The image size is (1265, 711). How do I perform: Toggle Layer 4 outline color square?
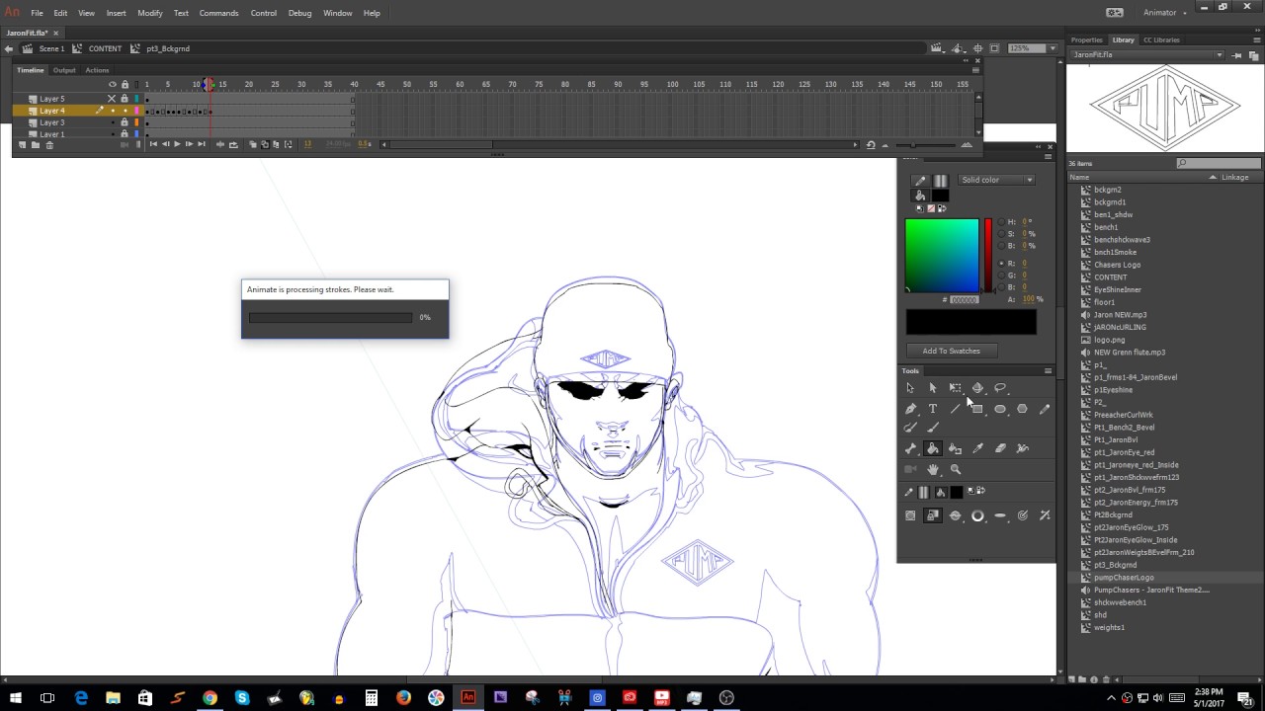[x=136, y=111]
